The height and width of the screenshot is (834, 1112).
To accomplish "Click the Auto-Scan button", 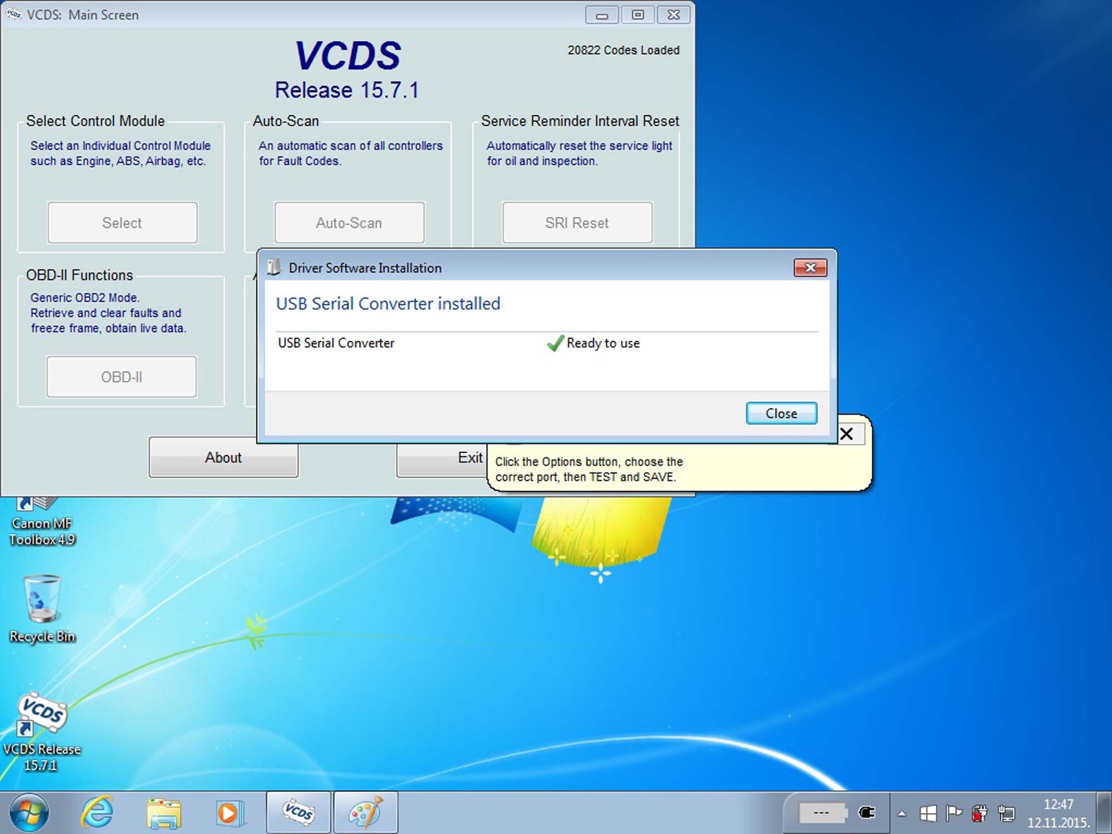I will (349, 223).
